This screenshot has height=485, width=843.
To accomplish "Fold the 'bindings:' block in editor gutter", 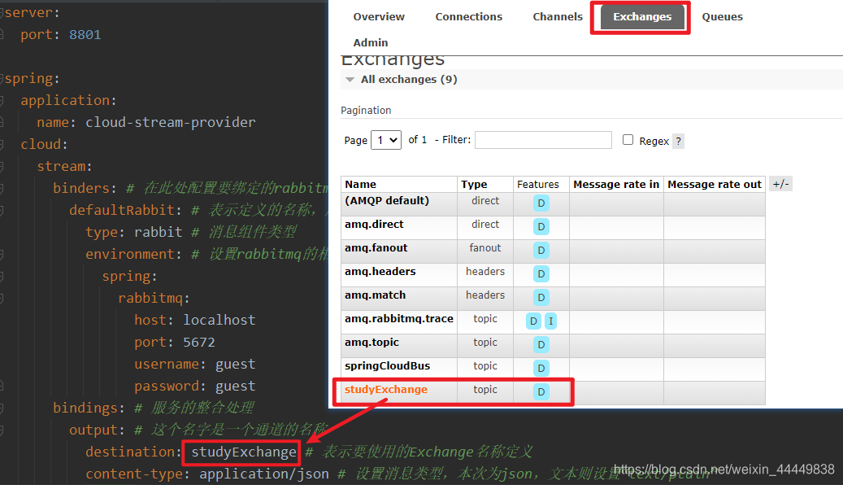I will 2,408.
